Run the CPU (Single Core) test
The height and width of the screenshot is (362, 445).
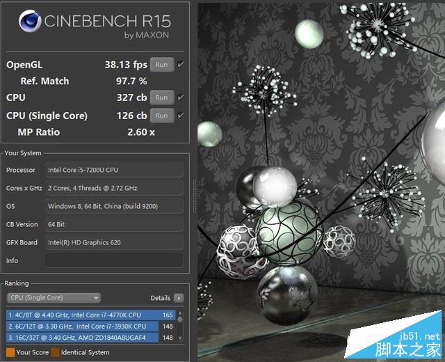[162, 116]
